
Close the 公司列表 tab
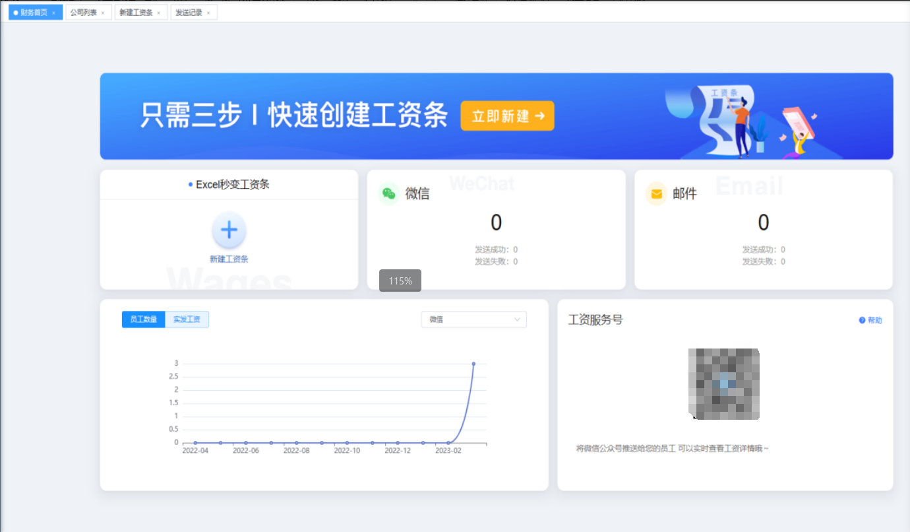coord(103,13)
